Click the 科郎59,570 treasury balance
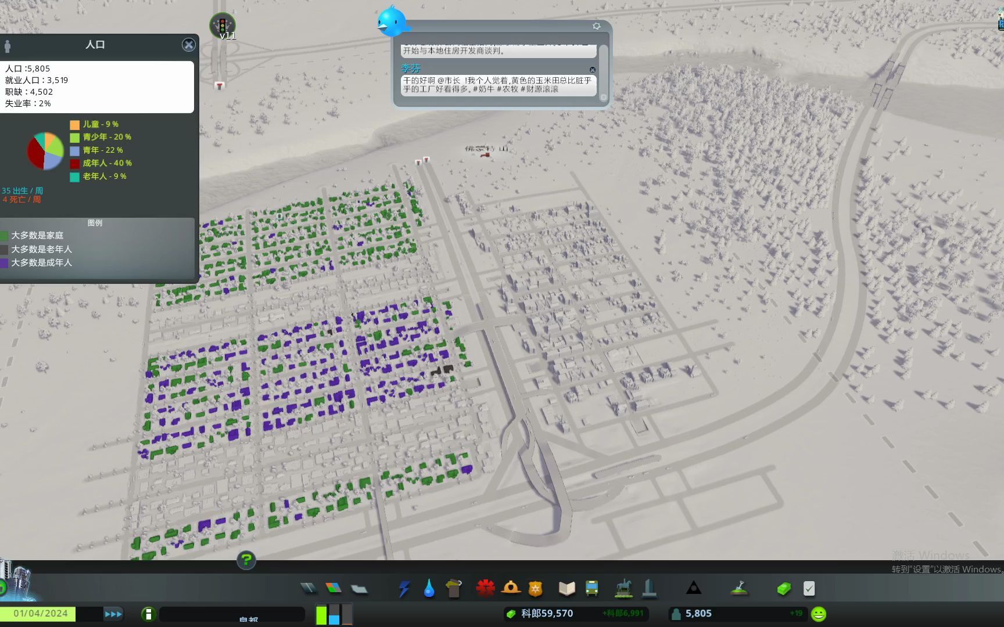This screenshot has width=1004, height=627. click(547, 614)
